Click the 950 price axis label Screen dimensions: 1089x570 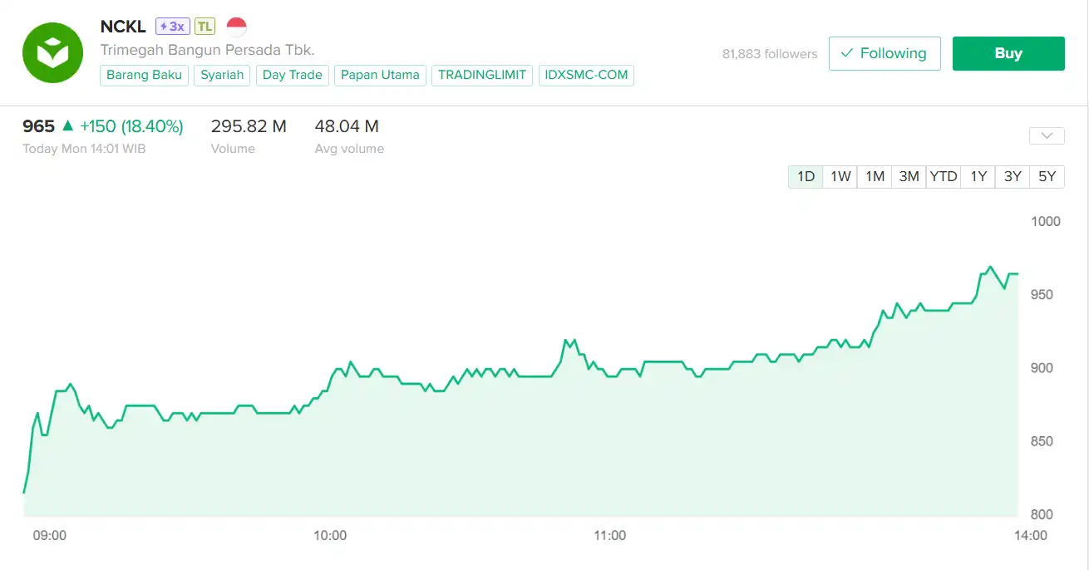pos(1042,295)
